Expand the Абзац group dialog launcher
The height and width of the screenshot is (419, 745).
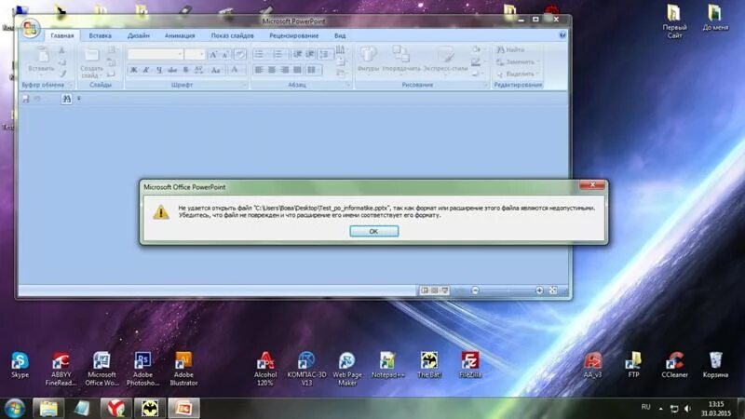click(348, 85)
